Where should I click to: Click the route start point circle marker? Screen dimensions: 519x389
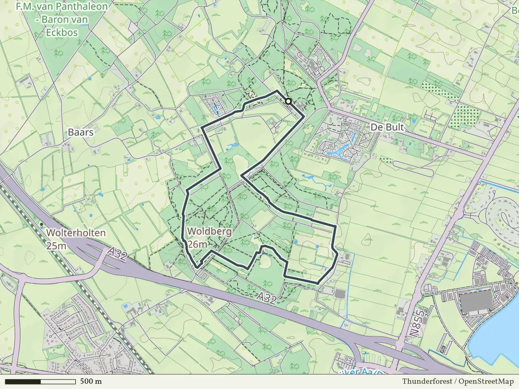coord(288,101)
